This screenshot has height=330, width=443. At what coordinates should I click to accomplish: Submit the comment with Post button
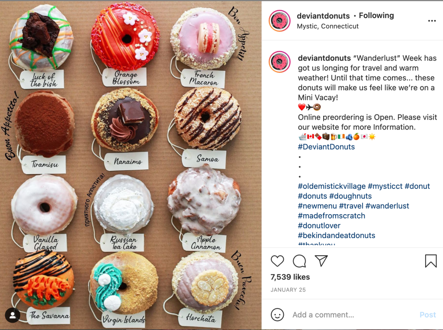click(x=427, y=315)
